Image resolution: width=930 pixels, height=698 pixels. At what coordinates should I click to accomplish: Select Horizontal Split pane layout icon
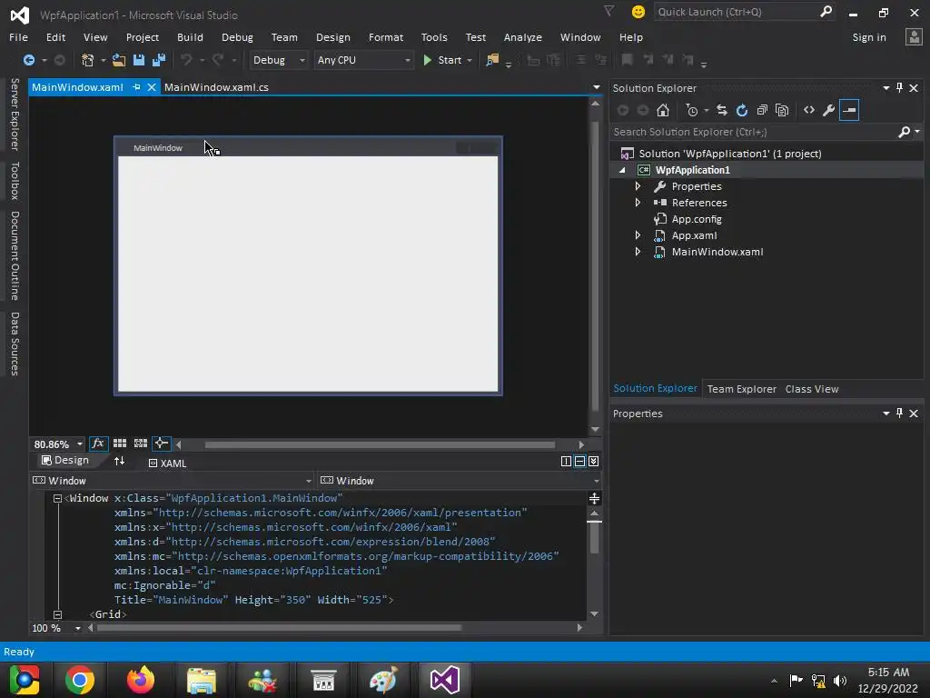(x=580, y=461)
